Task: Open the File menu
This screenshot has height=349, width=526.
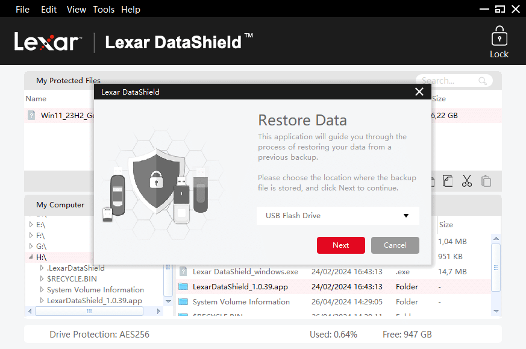Action: (23, 10)
